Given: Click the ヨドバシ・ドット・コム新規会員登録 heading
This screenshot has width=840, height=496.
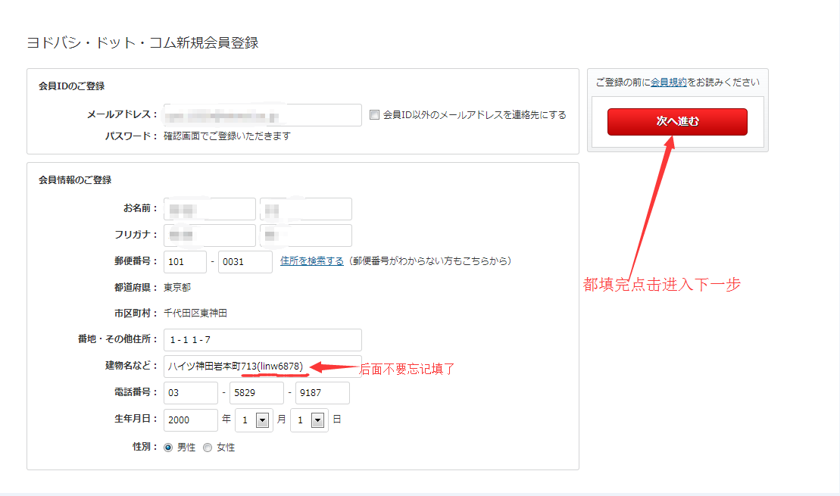Looking at the screenshot, I should (143, 43).
